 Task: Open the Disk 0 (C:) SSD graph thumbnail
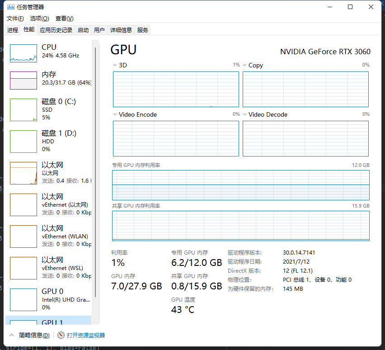(23, 110)
